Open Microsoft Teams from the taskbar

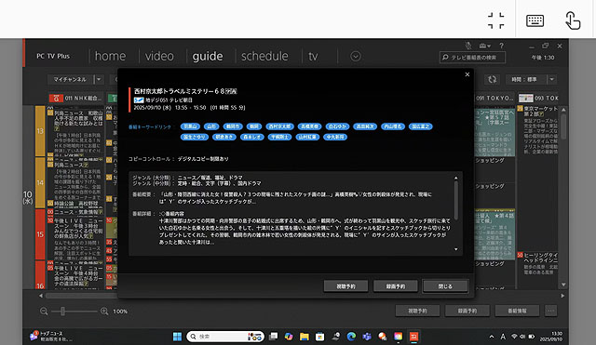(x=367, y=337)
